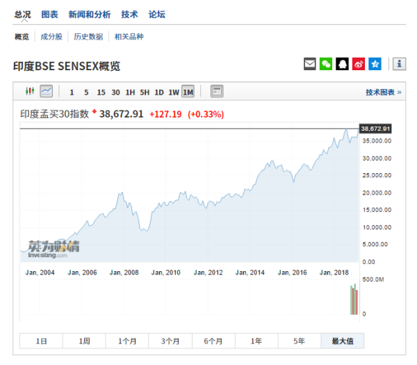Click the 印度BSE SENSEX概览 heading
This screenshot has width=417, height=365.
tap(67, 66)
